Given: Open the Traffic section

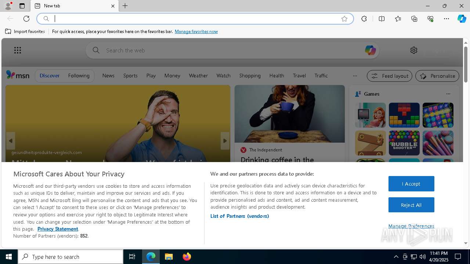Looking at the screenshot, I should 321,76.
